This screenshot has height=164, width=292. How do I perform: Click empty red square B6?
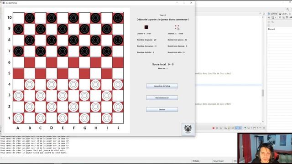(x=29, y=62)
